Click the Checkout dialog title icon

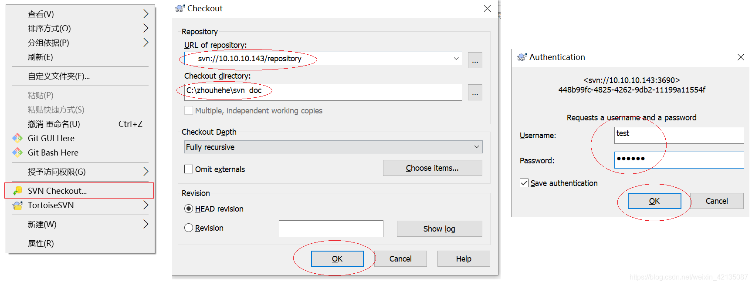click(180, 8)
